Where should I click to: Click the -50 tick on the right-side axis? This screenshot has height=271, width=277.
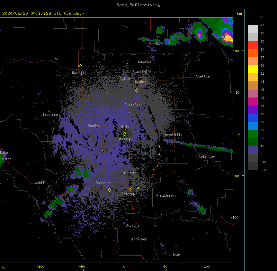tap(236, 176)
